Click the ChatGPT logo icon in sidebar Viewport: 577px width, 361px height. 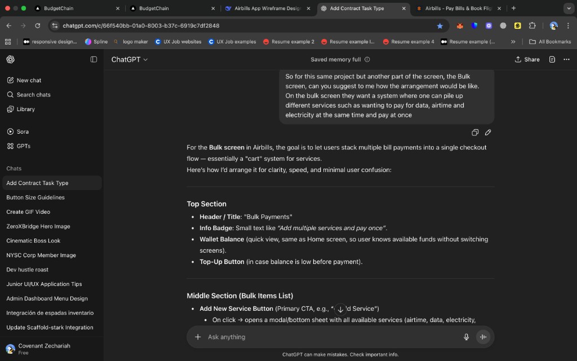pyautogui.click(x=10, y=59)
